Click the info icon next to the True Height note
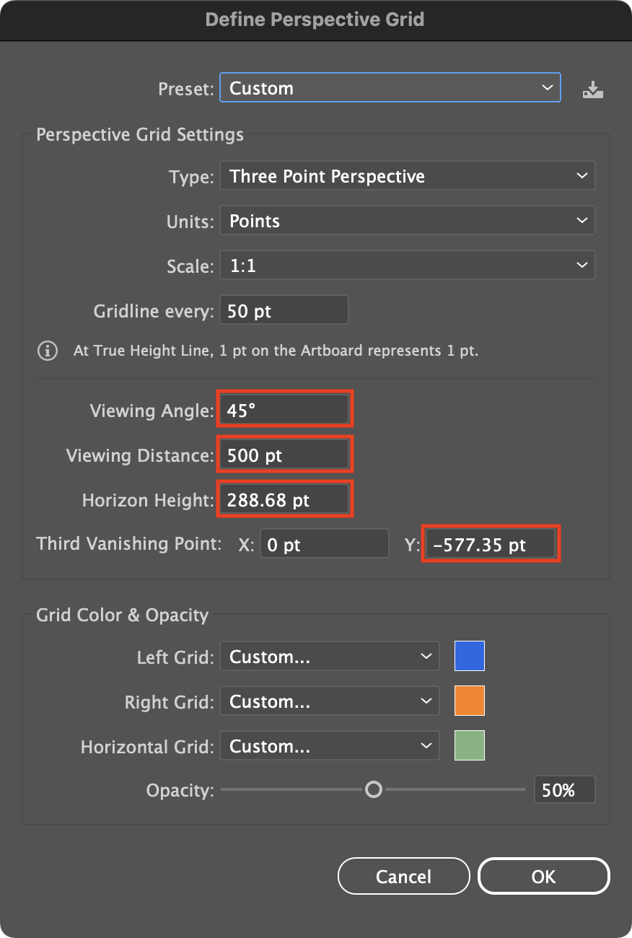Viewport: 632px width, 938px height. coord(47,351)
